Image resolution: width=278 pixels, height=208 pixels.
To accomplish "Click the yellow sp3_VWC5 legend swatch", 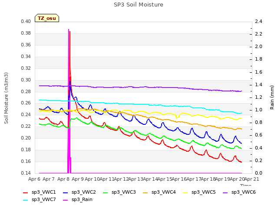I will tap(185, 193).
